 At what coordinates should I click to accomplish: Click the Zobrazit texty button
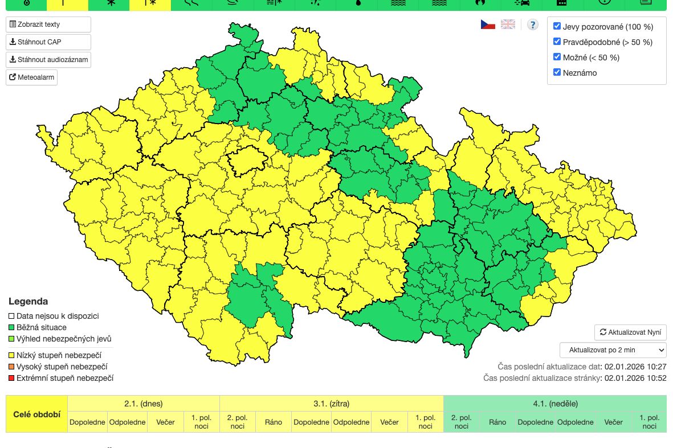pos(48,24)
